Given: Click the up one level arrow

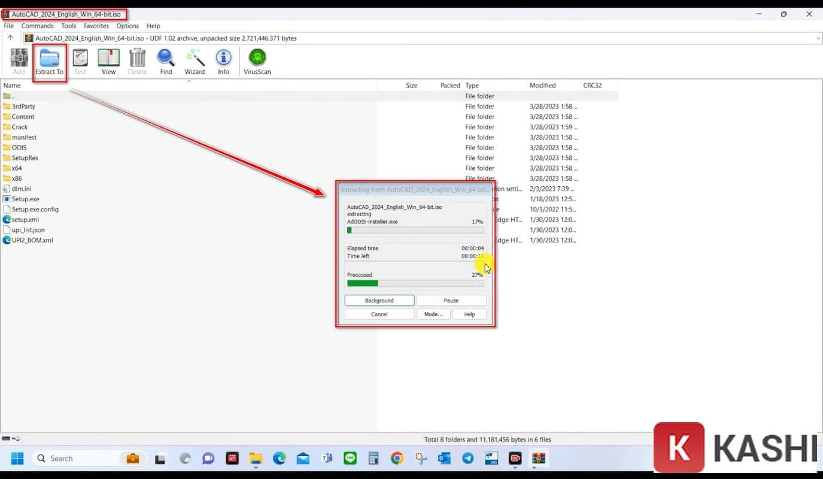Looking at the screenshot, I should (10, 38).
